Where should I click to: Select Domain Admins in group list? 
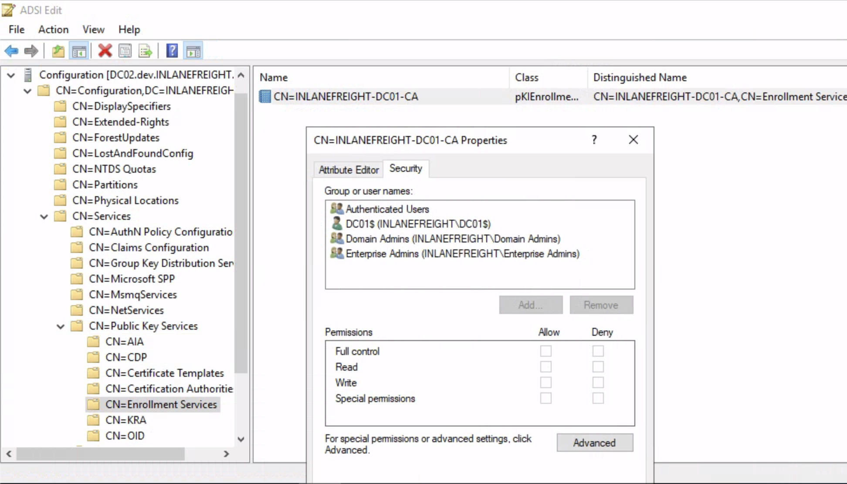[452, 239]
